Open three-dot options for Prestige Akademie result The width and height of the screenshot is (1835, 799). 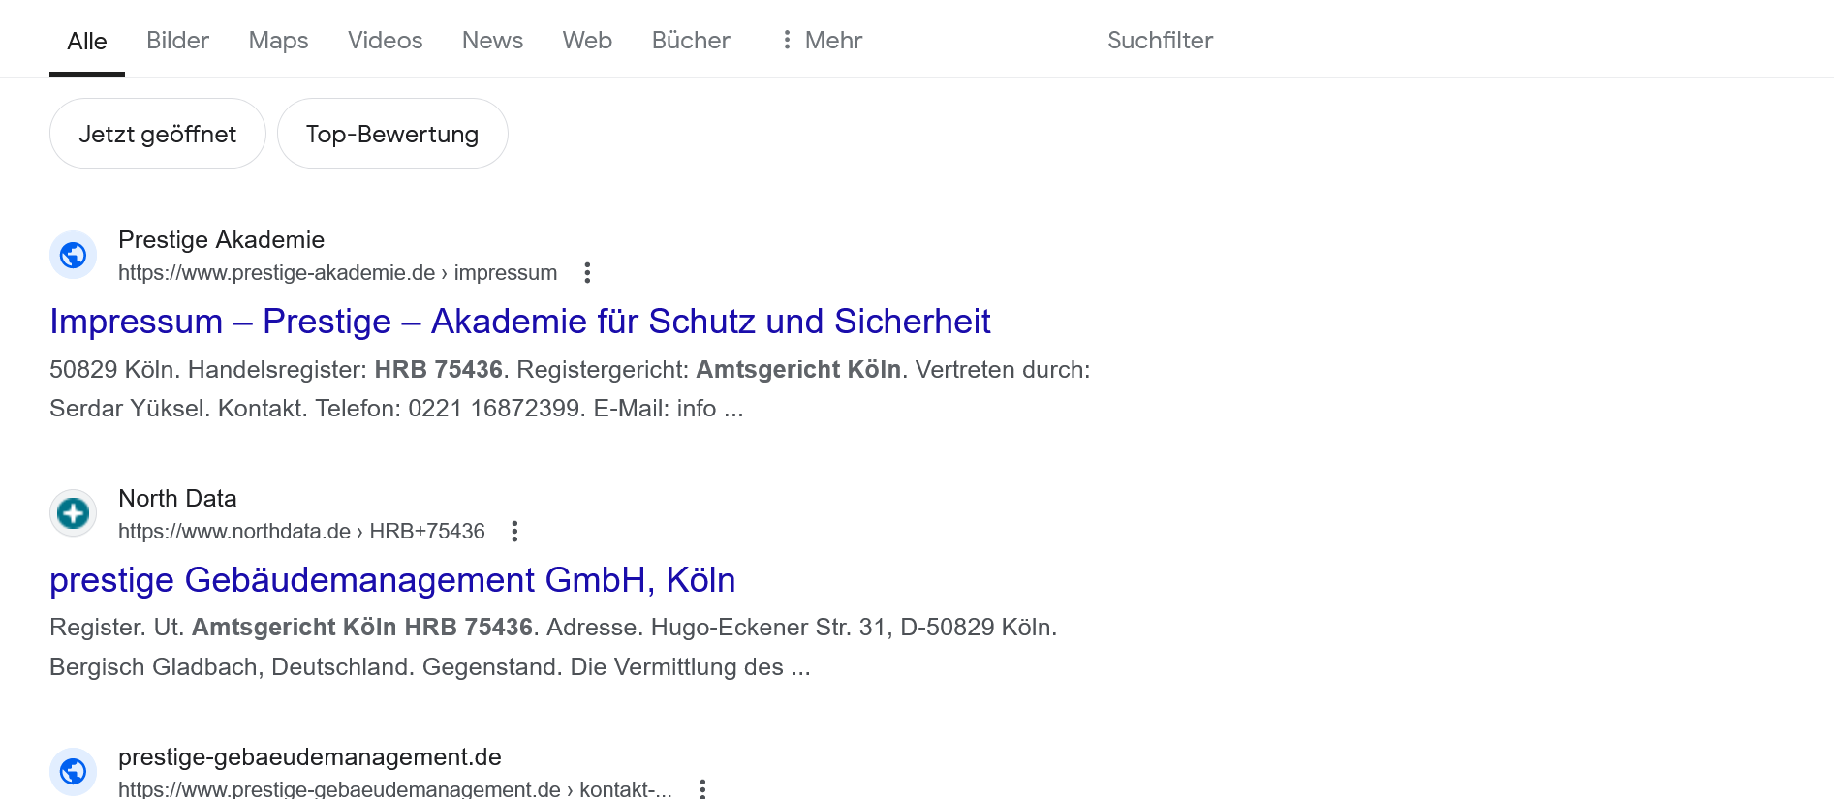[587, 273]
